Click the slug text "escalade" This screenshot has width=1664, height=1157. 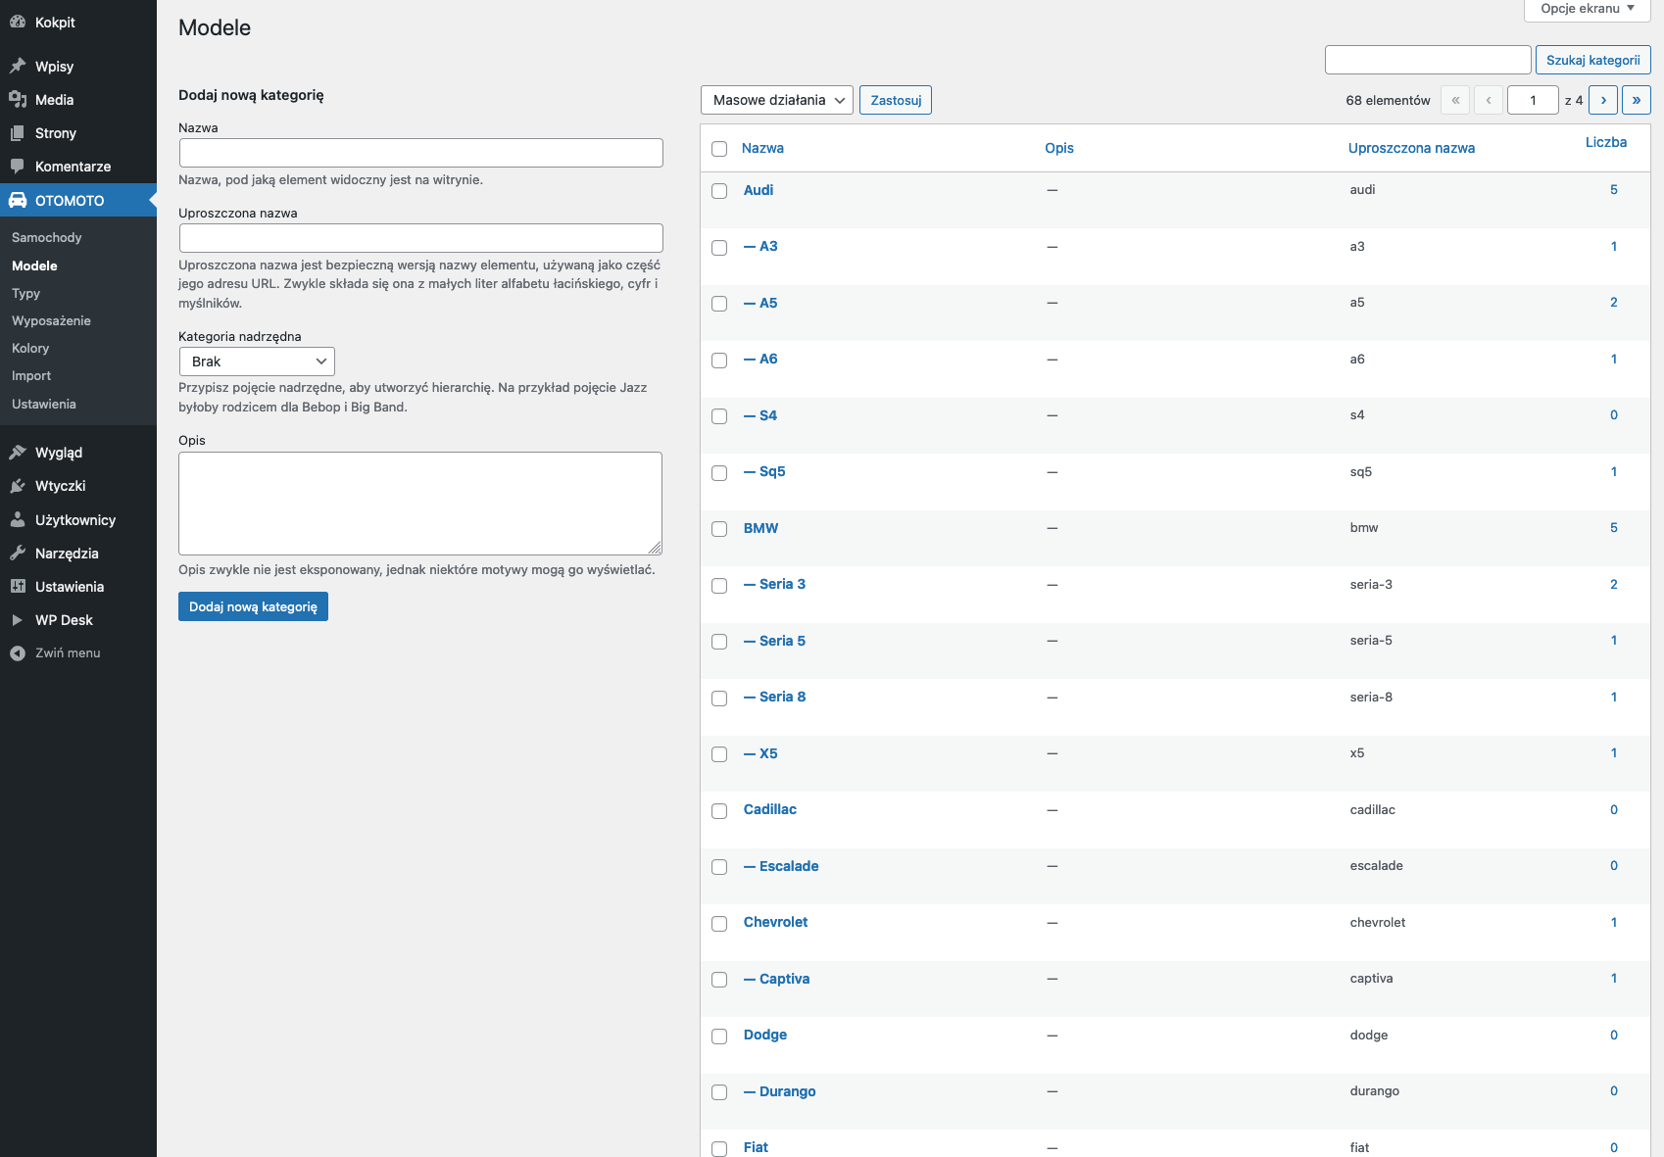1376,866
